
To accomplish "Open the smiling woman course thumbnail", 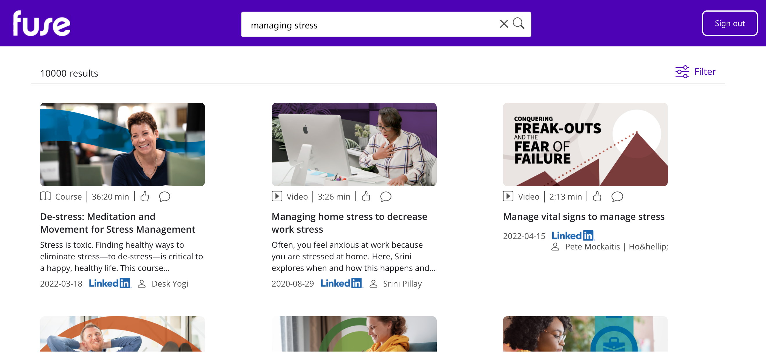I will (x=122, y=144).
